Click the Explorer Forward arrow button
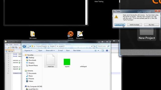Viewport: 161px width, 90px height. (28, 46)
